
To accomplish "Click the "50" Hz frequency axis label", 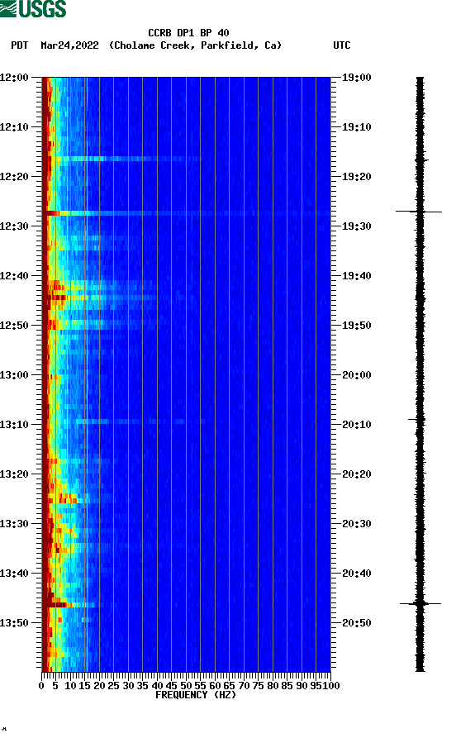I will [187, 686].
